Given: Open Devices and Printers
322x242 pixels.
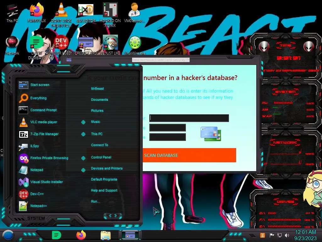Looking at the screenshot, I should tap(107, 168).
